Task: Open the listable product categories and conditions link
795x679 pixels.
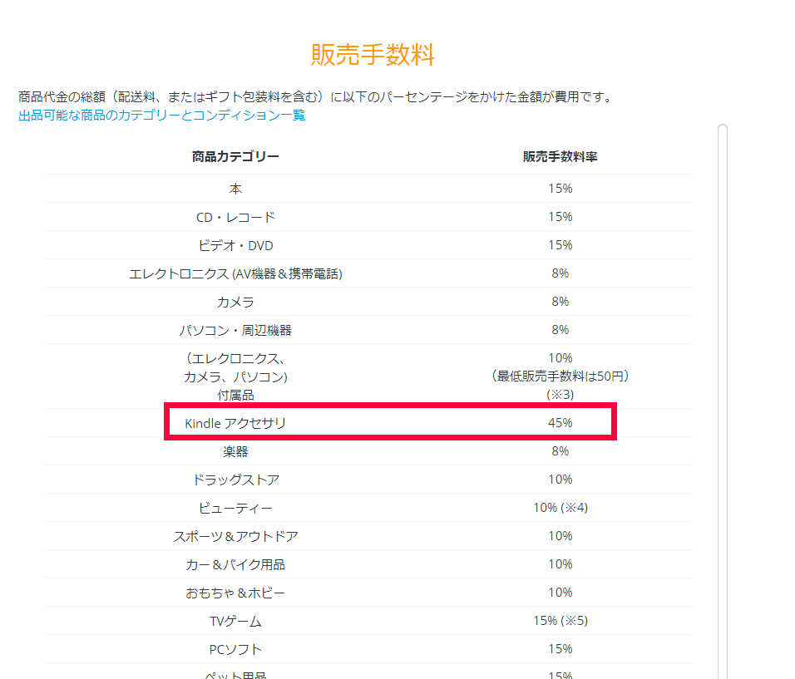Action: 162,116
